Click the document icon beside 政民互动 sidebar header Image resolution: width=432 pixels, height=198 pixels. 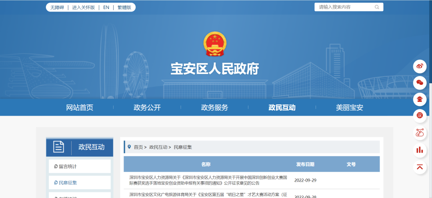pyautogui.click(x=59, y=147)
